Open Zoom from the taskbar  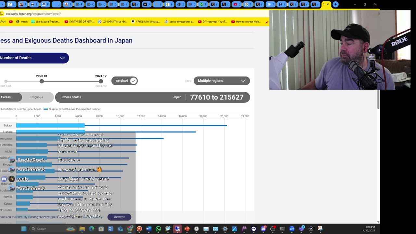292,229
